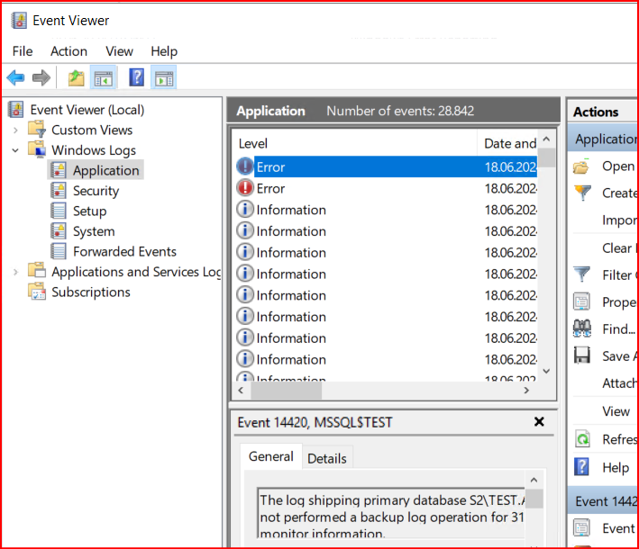Switch to the General tab
639x549 pixels.
tap(271, 456)
